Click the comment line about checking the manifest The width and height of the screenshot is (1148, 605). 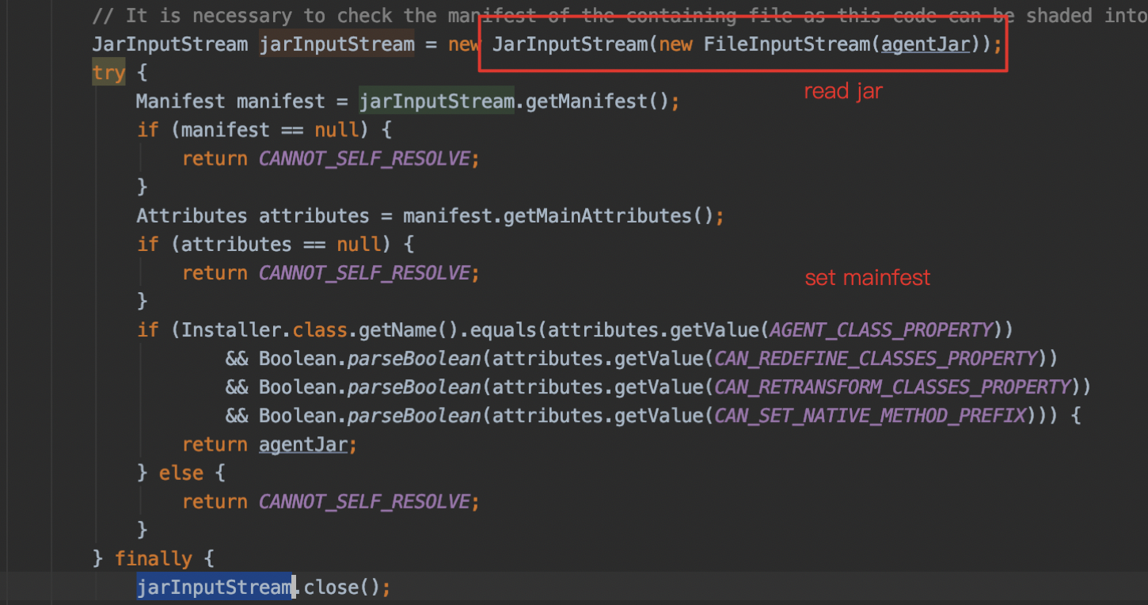tap(620, 15)
